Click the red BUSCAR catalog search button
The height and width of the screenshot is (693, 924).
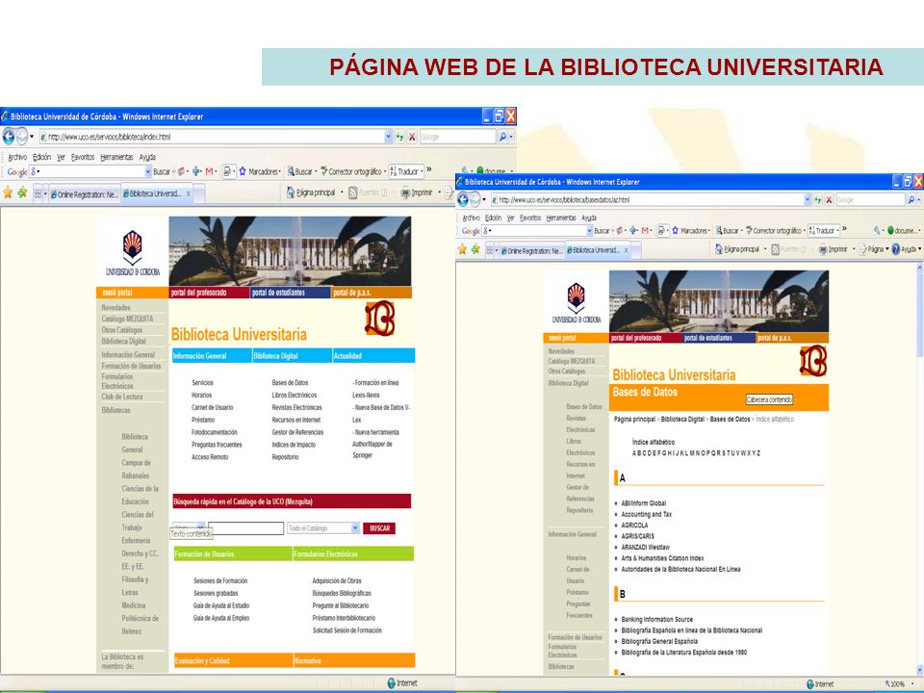click(379, 528)
